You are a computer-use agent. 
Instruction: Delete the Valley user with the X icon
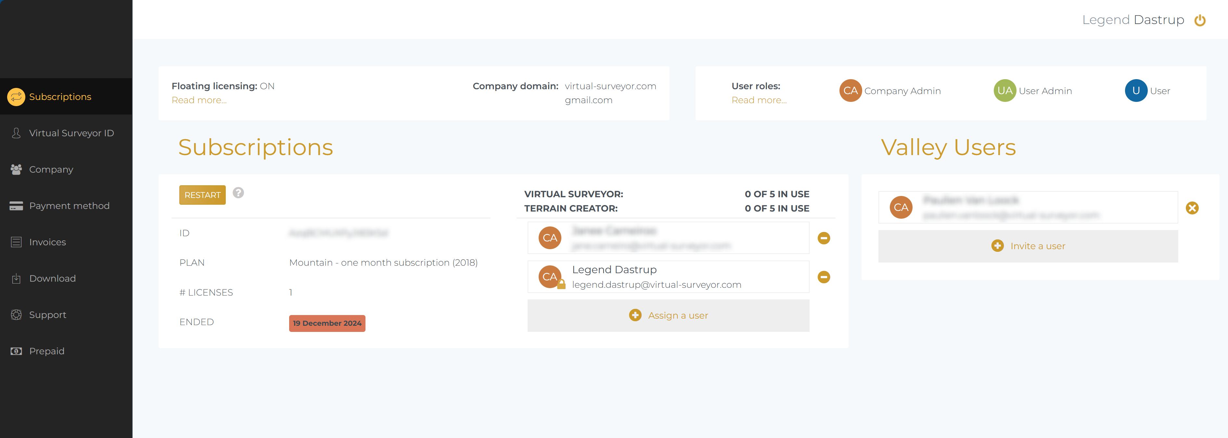coord(1192,208)
